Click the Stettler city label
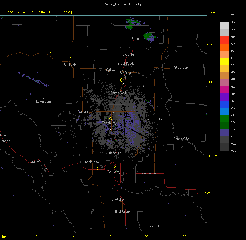This screenshot has height=240, width=246. 181,68
